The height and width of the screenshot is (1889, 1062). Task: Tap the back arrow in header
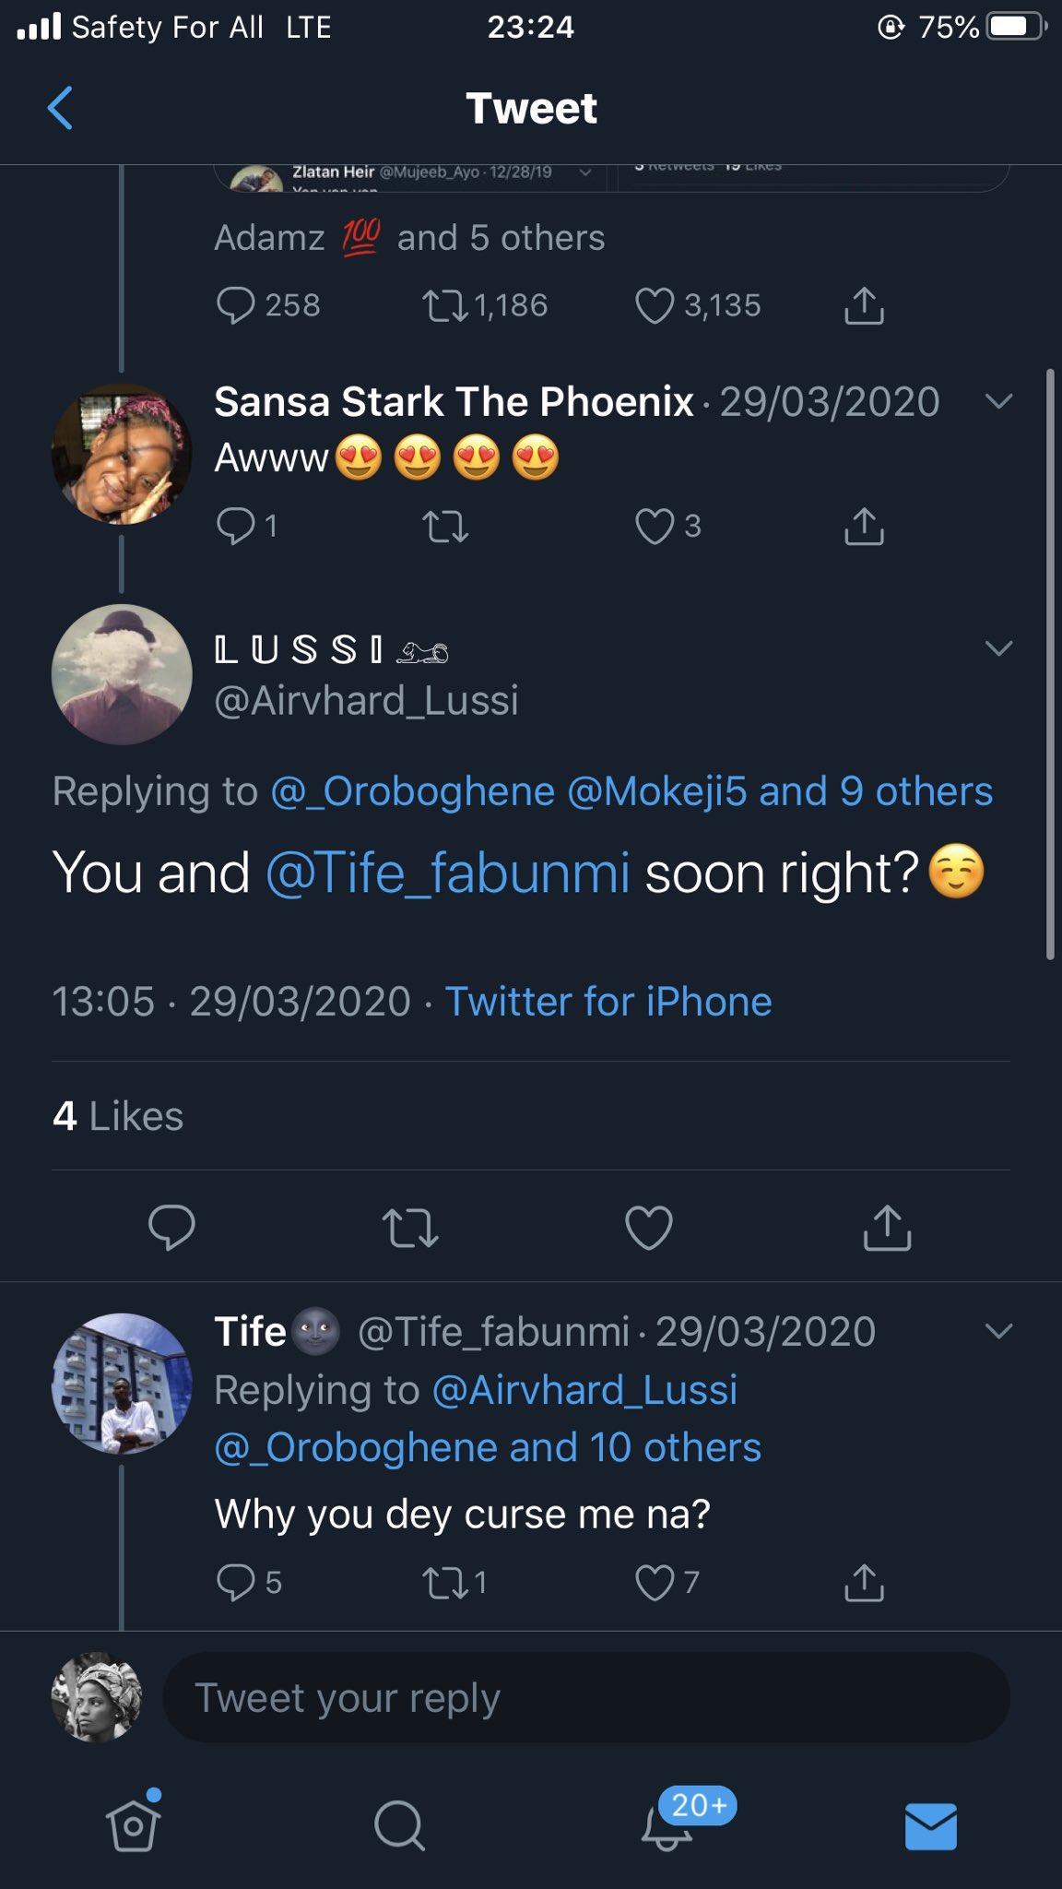(60, 108)
